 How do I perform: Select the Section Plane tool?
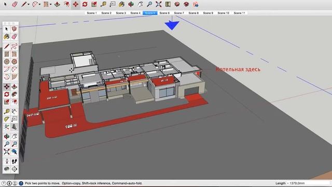pos(14,169)
